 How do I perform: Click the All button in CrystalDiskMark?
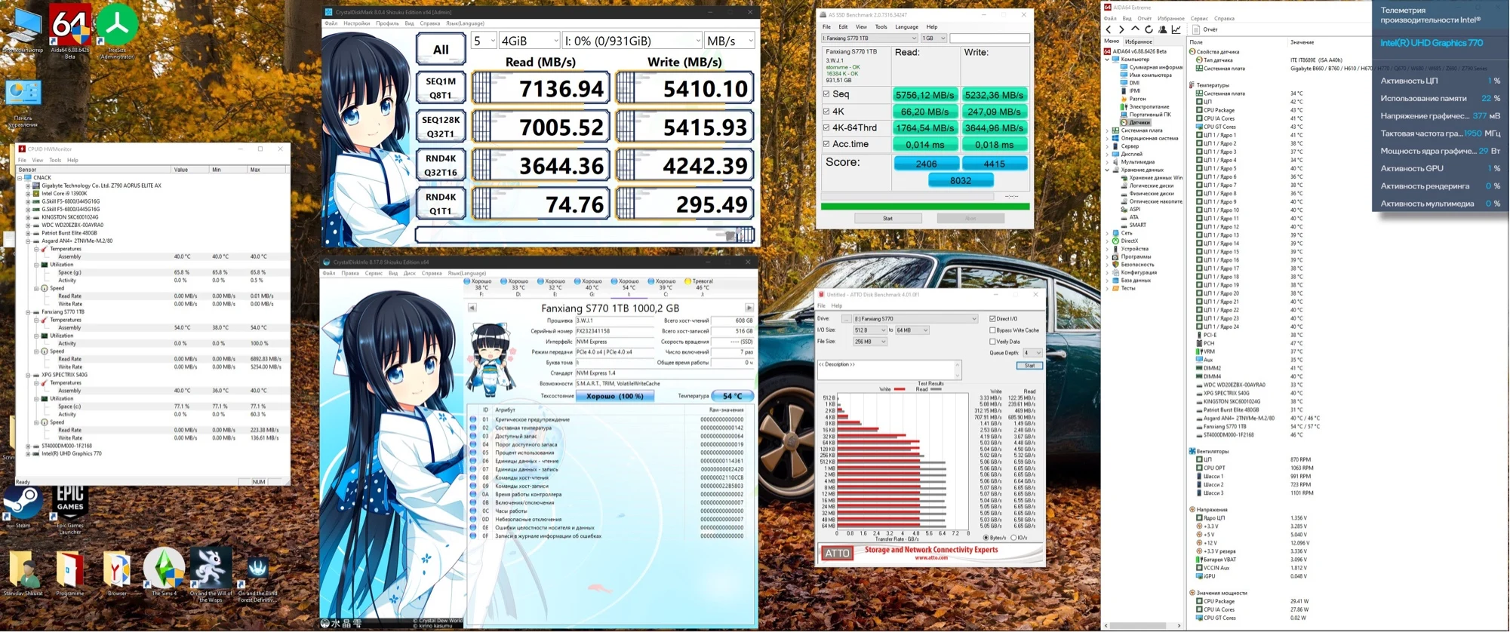[441, 49]
